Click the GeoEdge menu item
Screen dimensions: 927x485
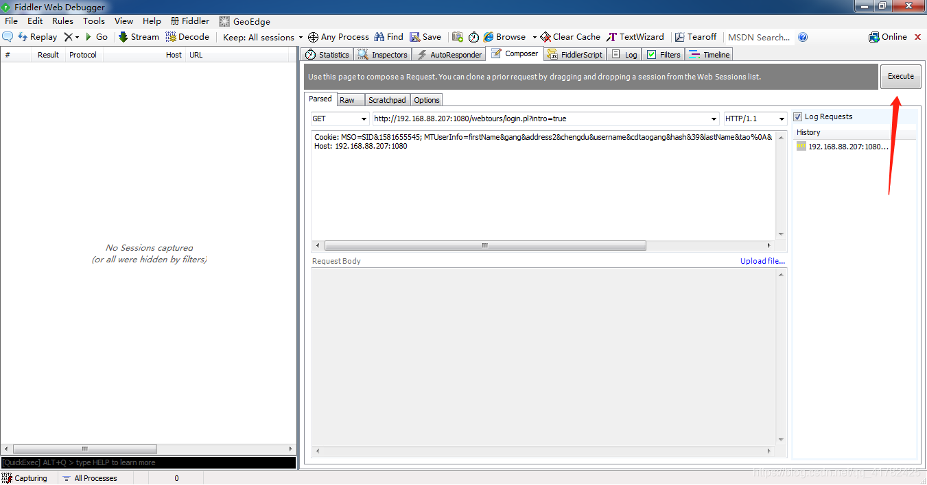tap(245, 21)
